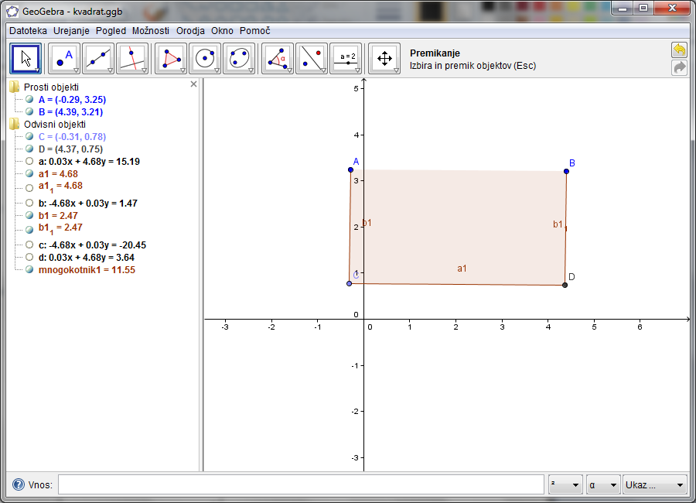Pick the Perpendicular line tool

point(132,58)
